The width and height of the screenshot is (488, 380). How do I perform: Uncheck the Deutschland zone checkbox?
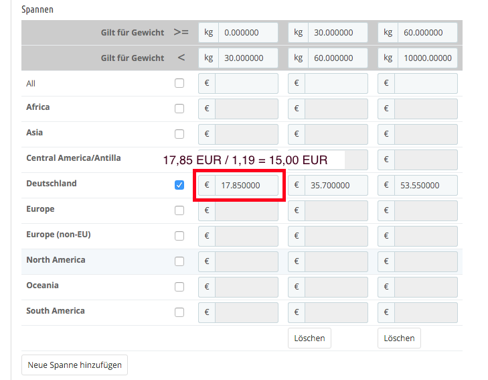[179, 185]
